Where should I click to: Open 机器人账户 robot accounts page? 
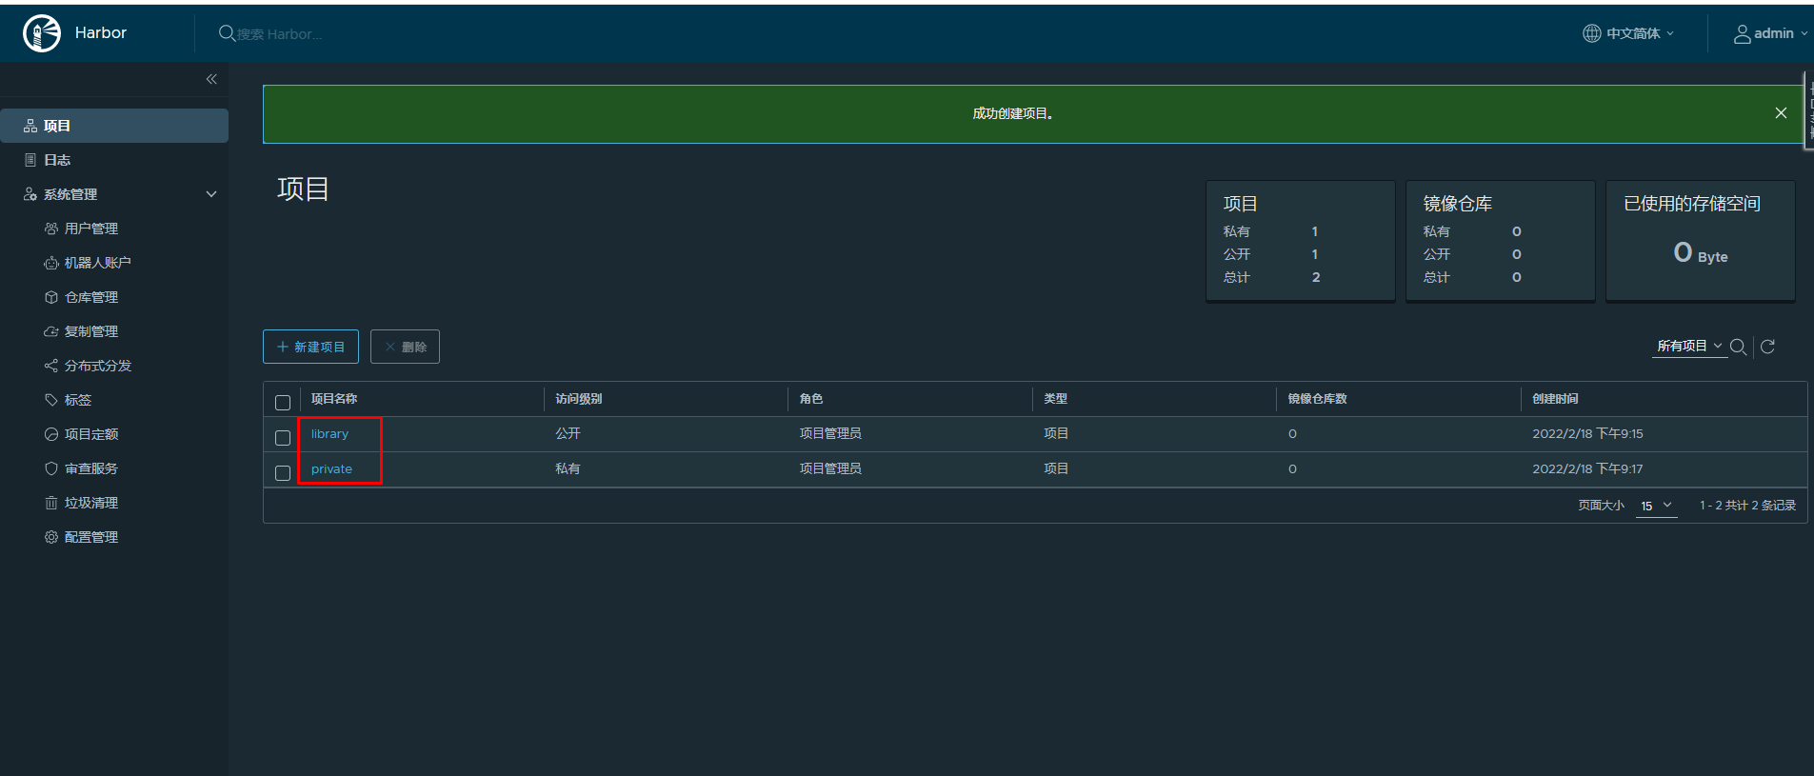pos(97,263)
